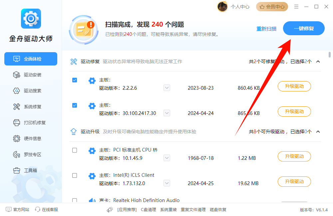Switch to 全面体检 view
The width and height of the screenshot is (333, 216).
[x=31, y=59]
